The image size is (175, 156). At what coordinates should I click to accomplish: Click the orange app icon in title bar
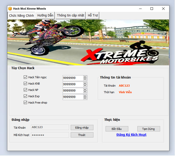coord(10,9)
